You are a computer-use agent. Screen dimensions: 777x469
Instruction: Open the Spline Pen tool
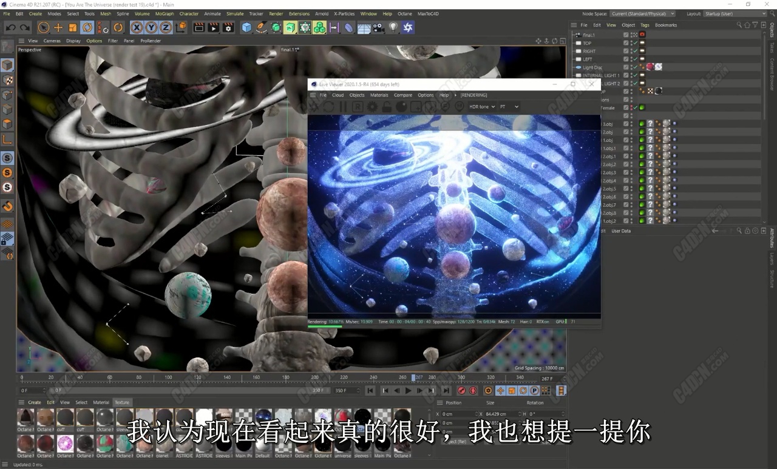261,27
